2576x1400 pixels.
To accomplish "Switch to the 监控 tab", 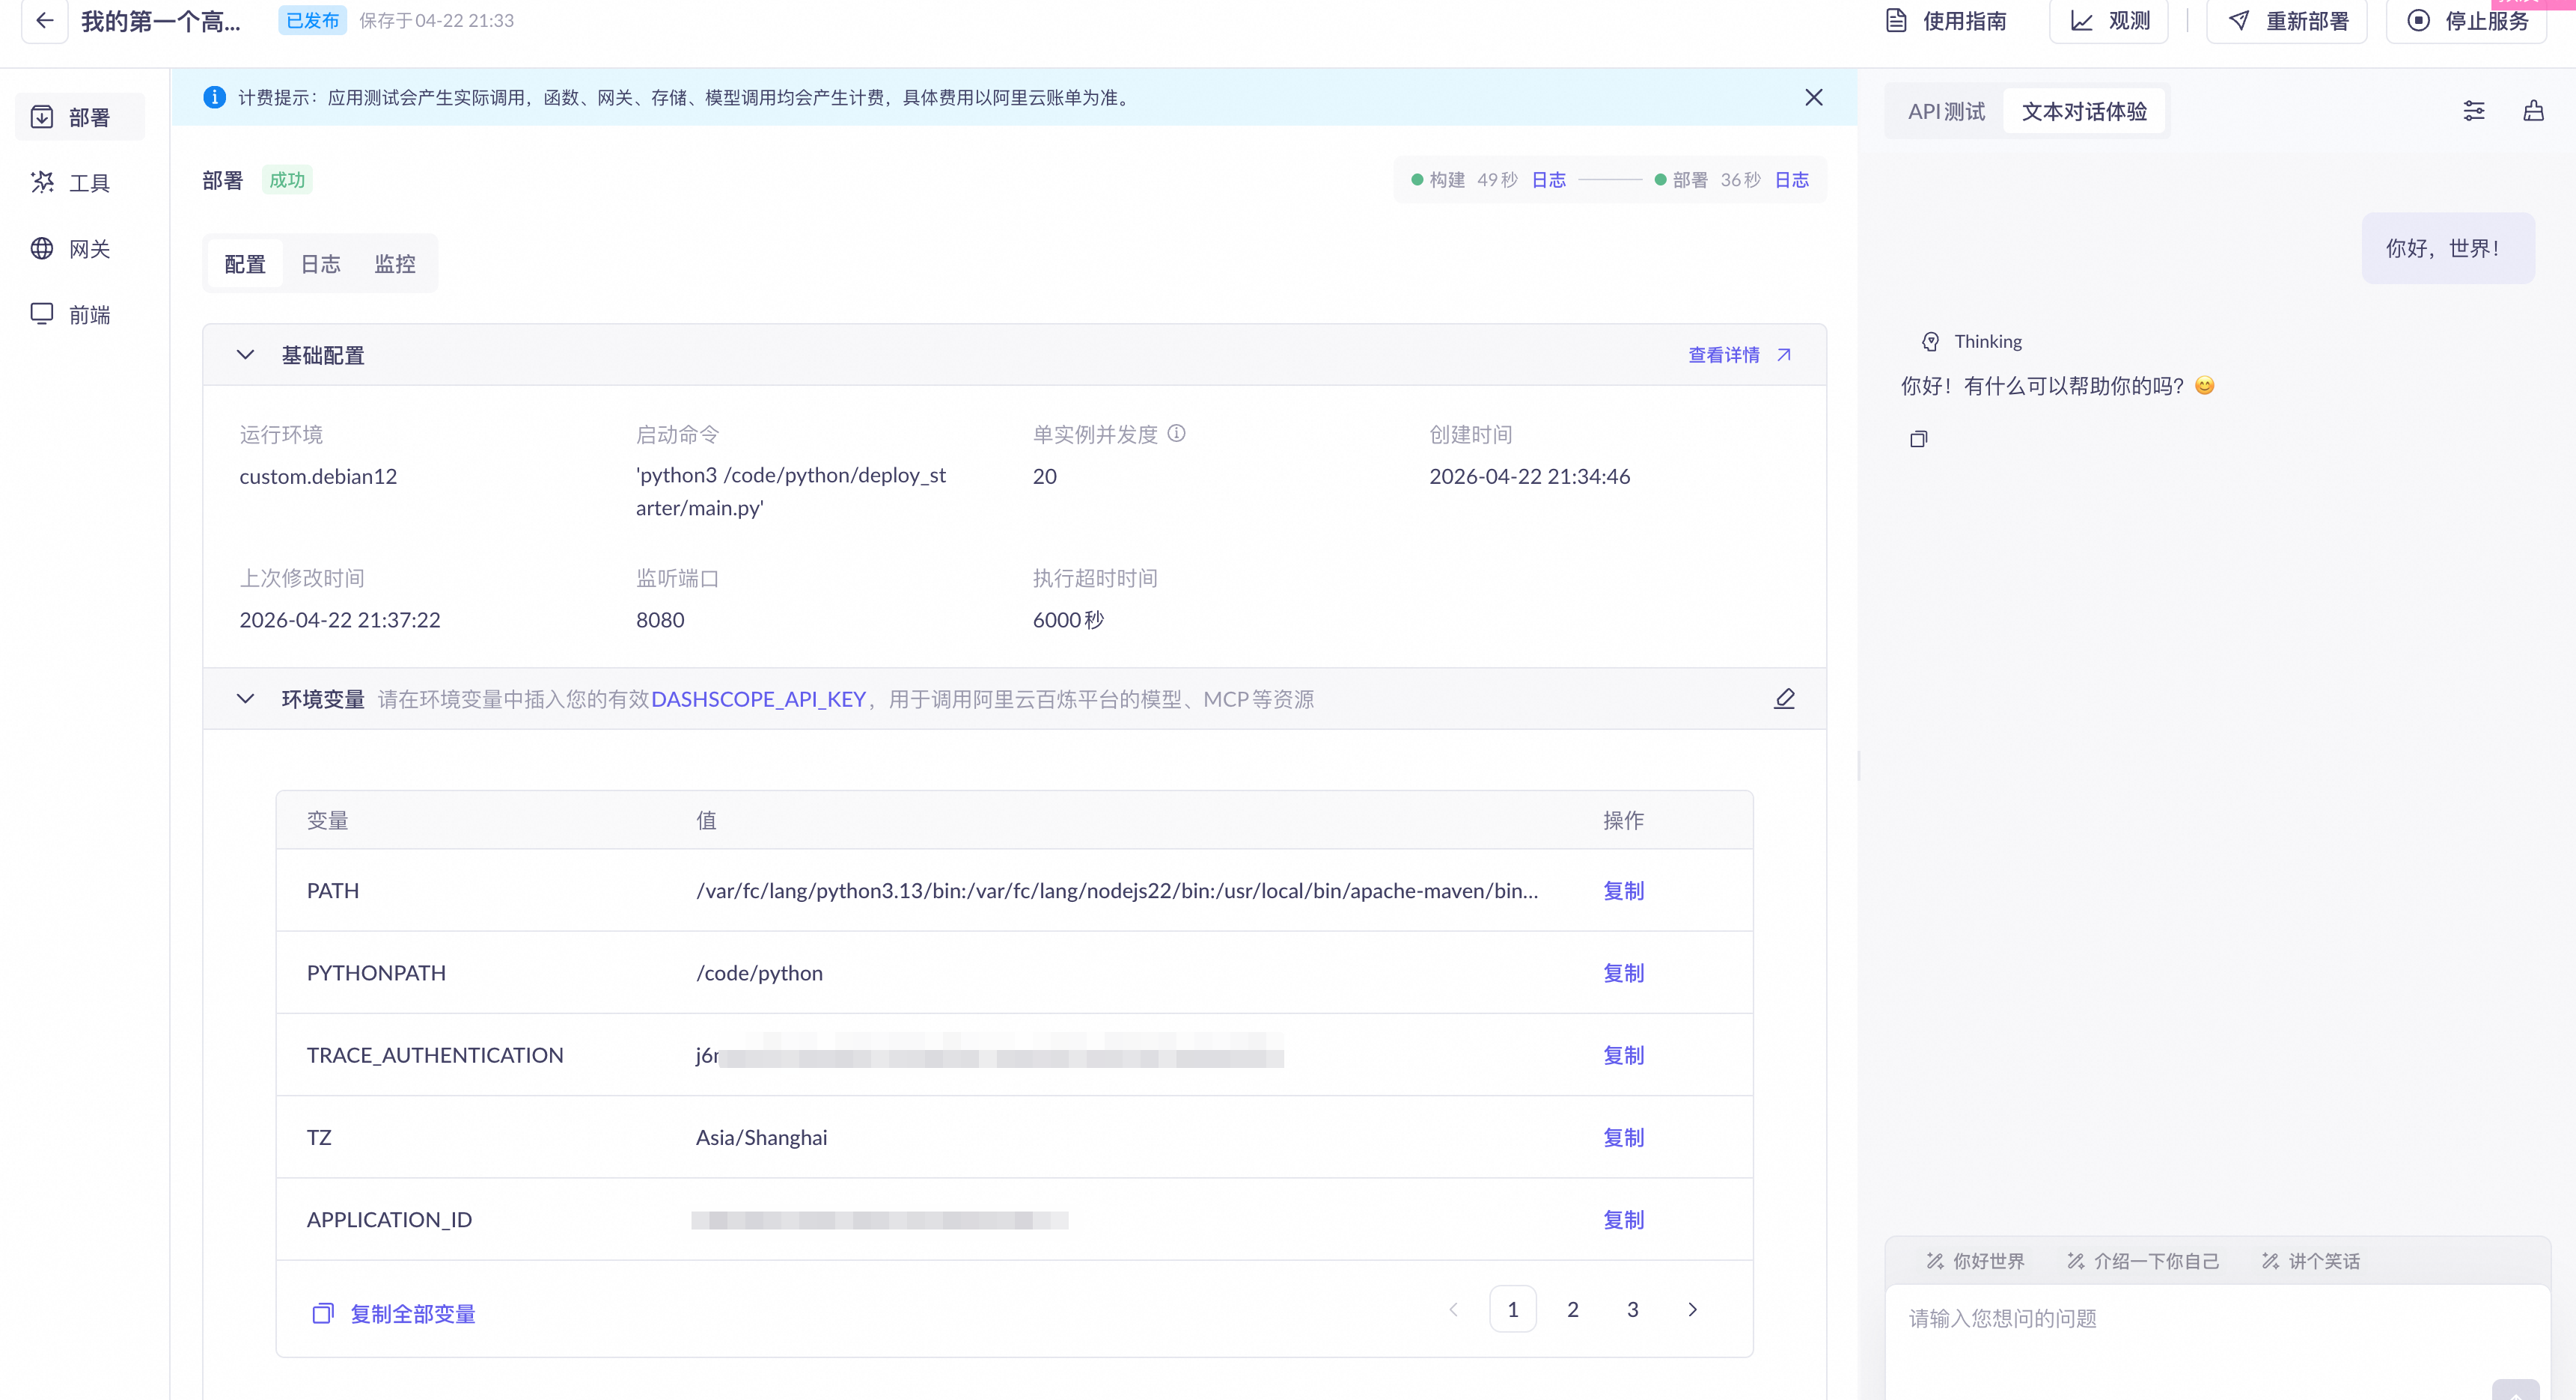I will (x=395, y=264).
